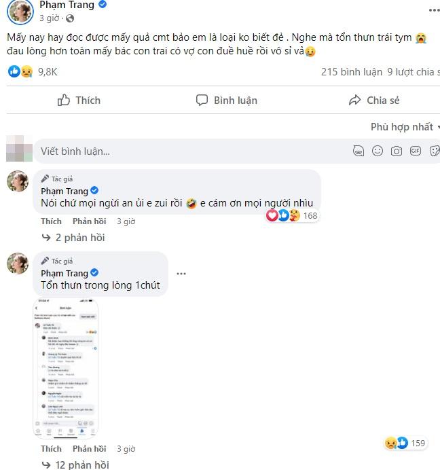Open the Phạm Trang profile name at top
The image size is (440, 470).
(67, 5)
